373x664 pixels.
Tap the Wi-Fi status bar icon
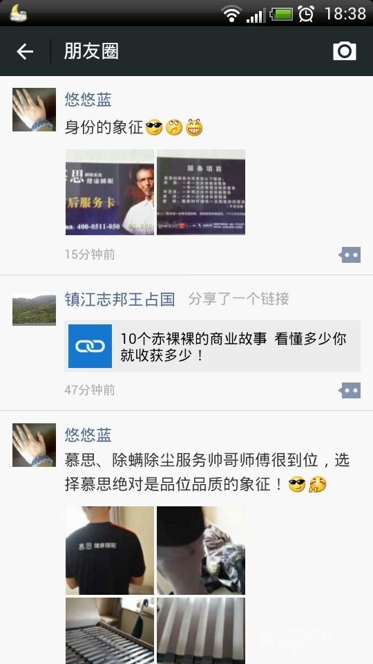231,14
